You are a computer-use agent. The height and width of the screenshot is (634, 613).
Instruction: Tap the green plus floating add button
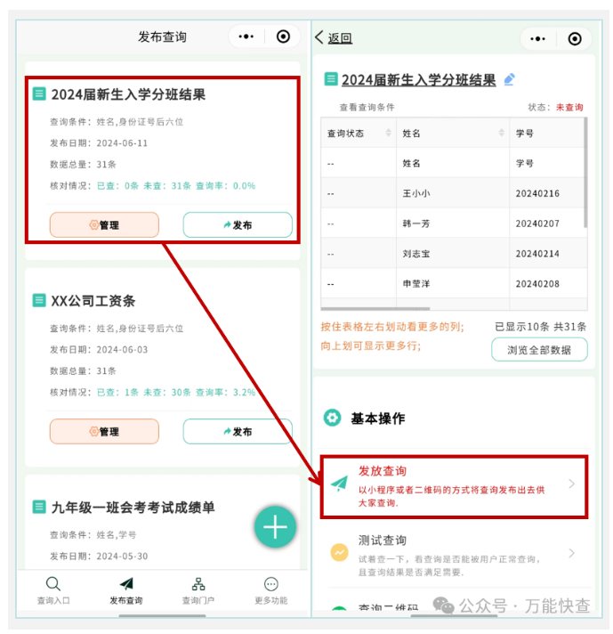click(275, 527)
